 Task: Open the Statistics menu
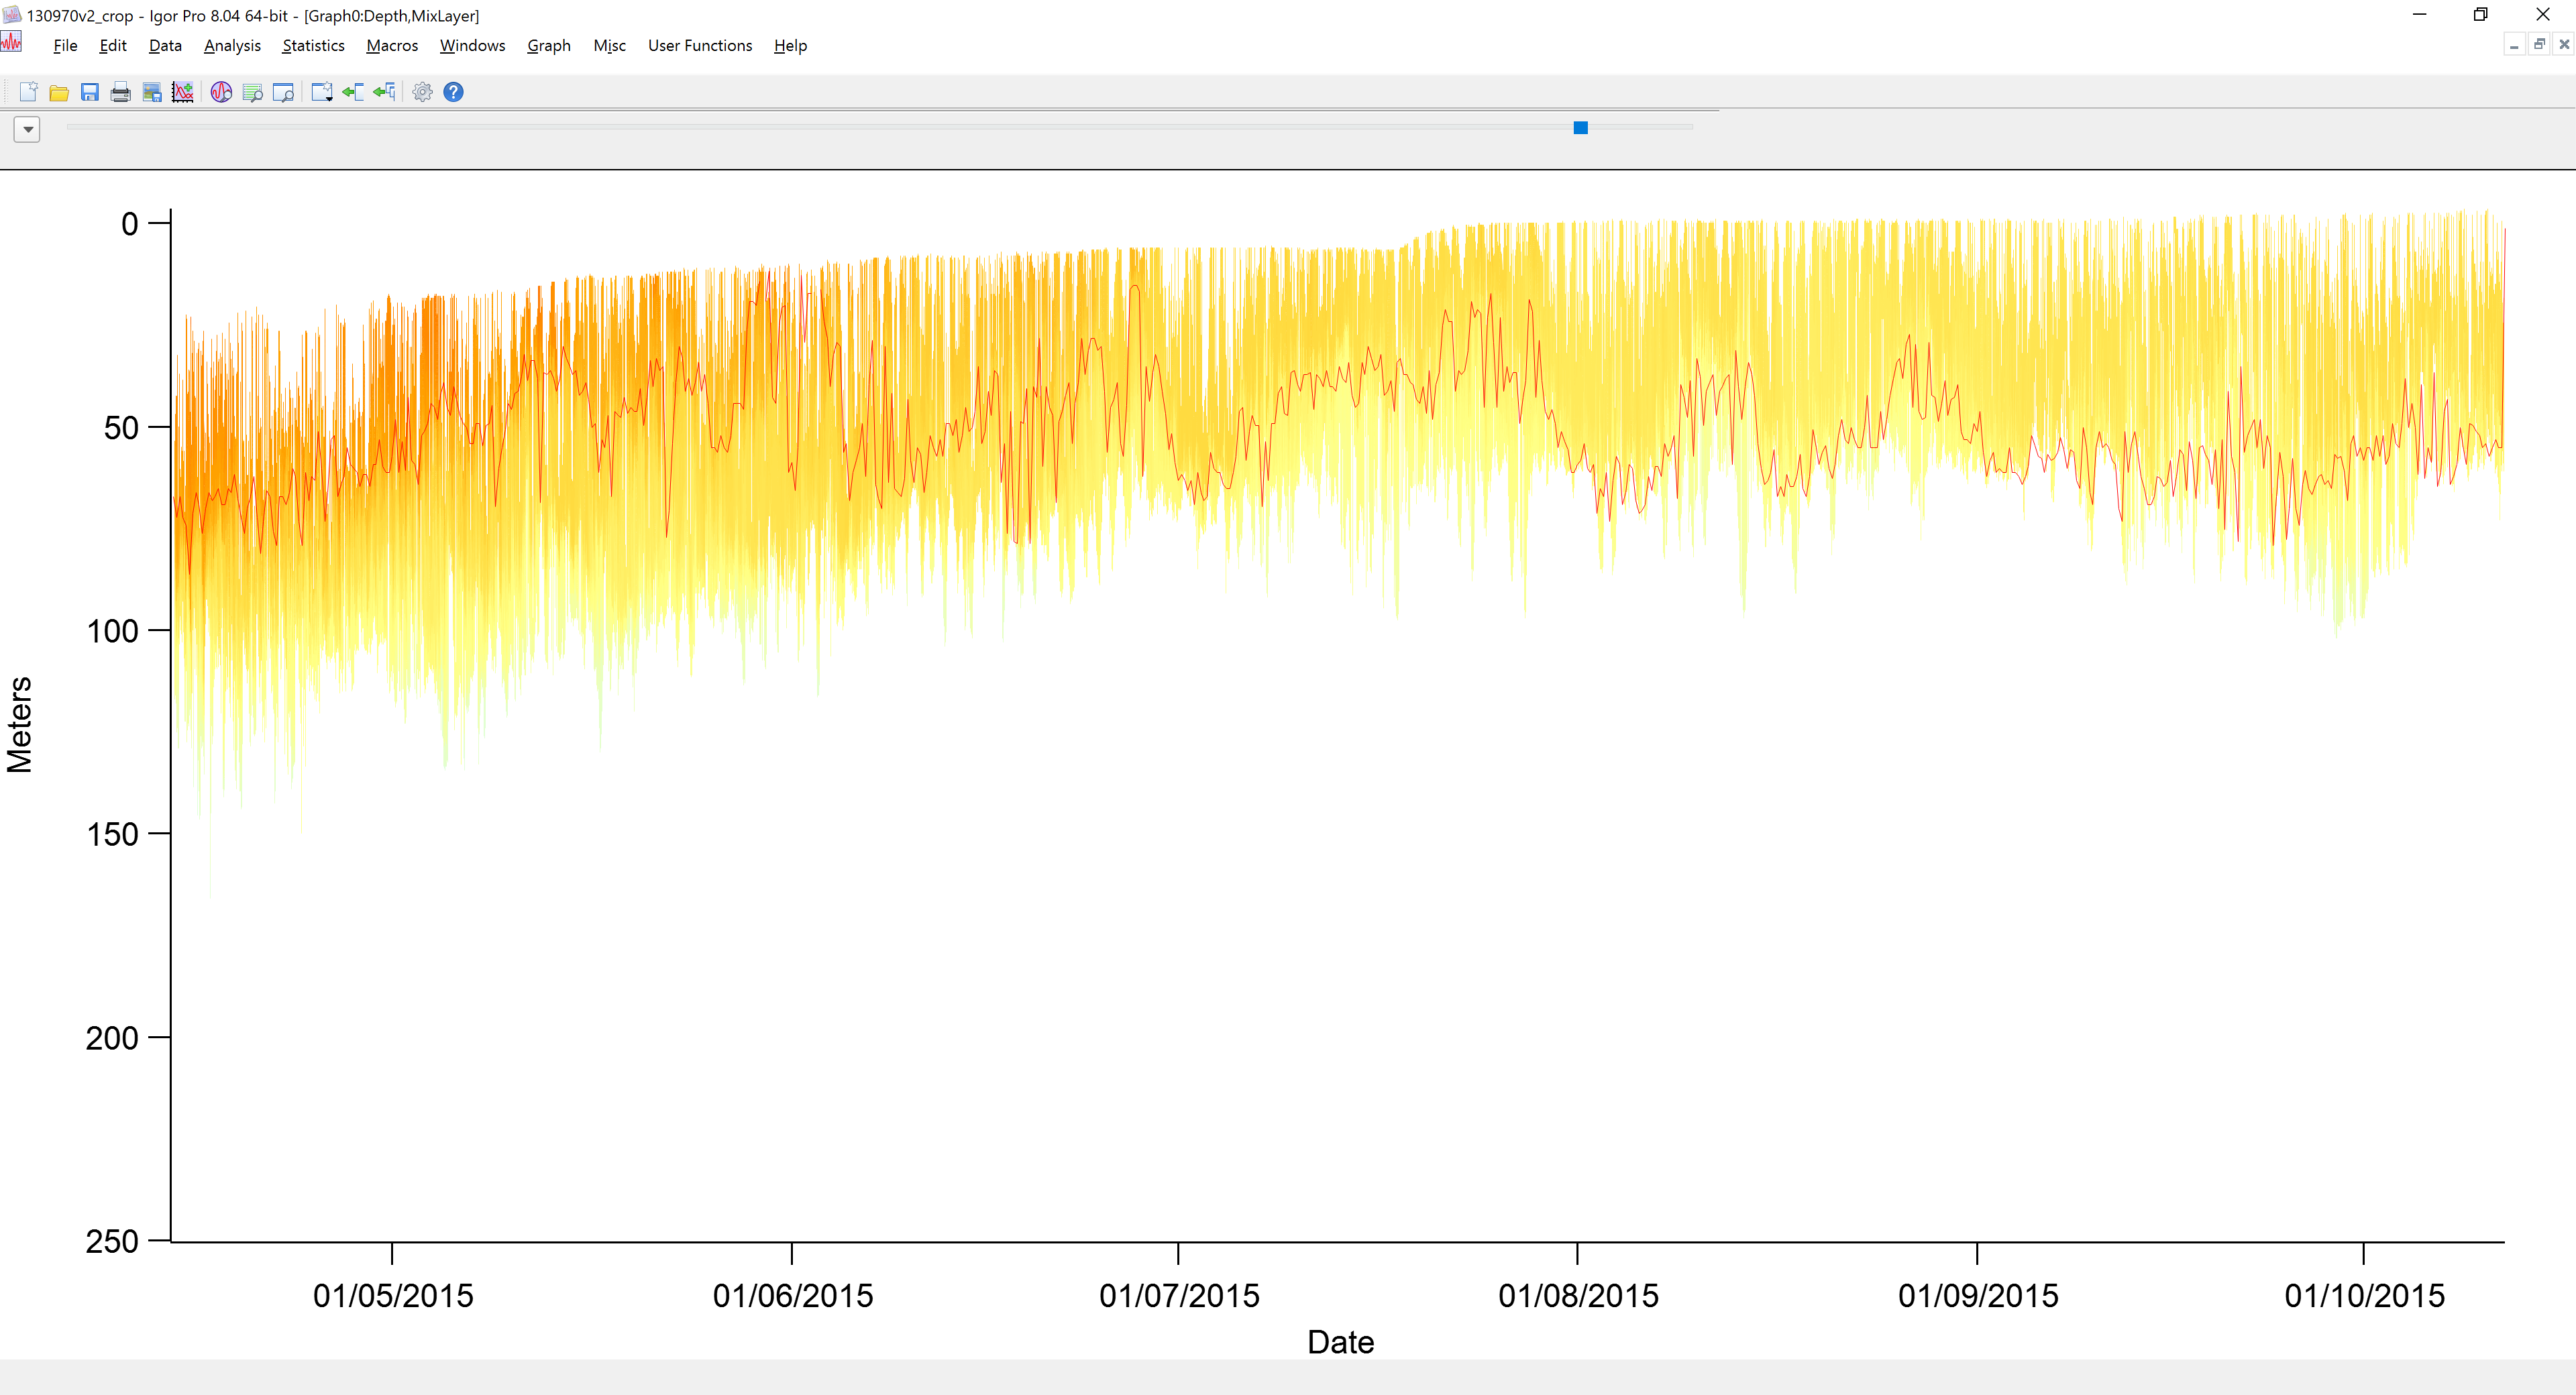313,45
